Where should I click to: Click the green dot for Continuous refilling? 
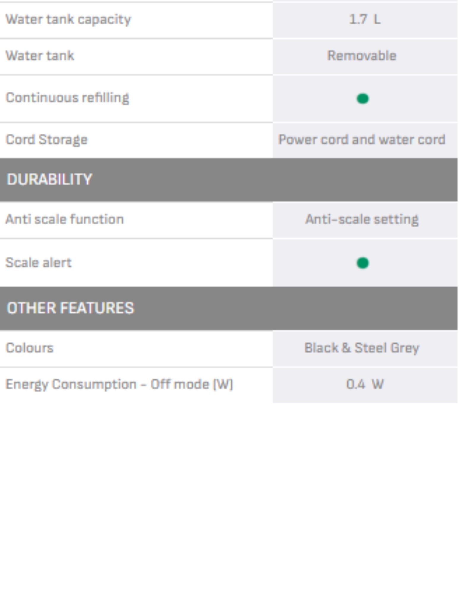click(x=362, y=98)
